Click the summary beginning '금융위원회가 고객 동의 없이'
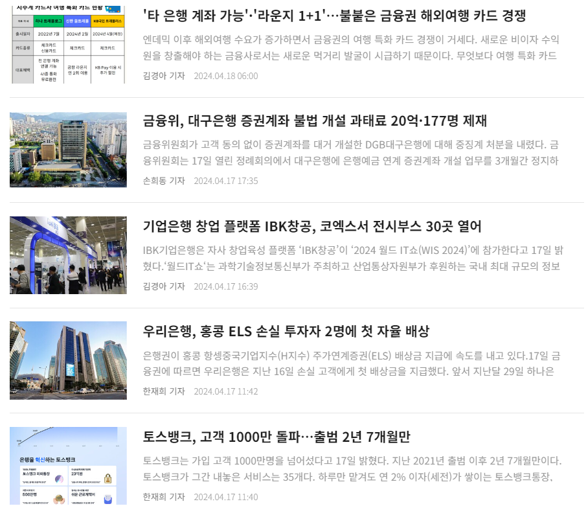The width and height of the screenshot is (588, 517). point(351,153)
